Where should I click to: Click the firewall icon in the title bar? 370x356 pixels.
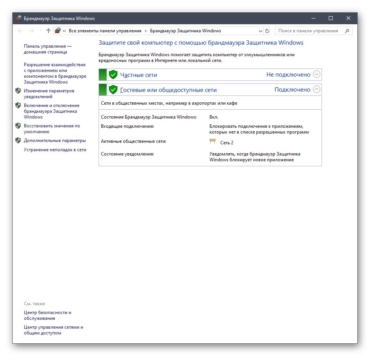[x=18, y=18]
